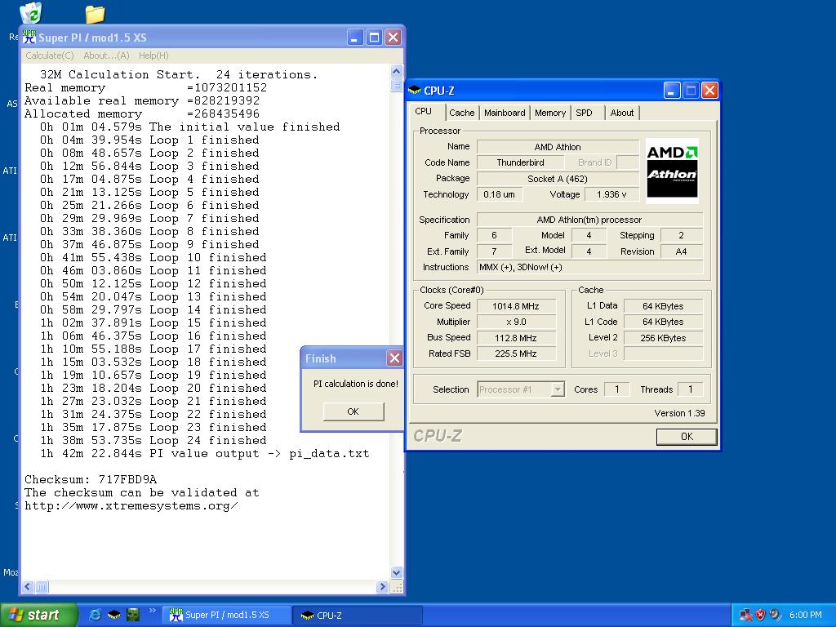The image size is (836, 627).
Task: Click the Voltage value 1.936 v
Action: [x=611, y=194]
